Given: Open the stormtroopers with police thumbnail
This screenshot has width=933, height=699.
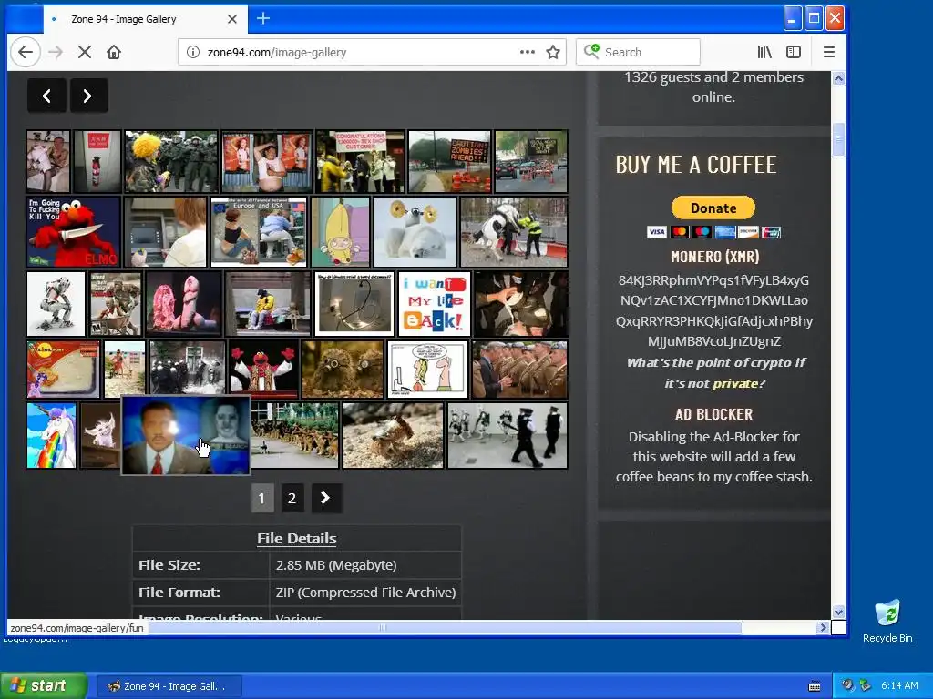Looking at the screenshot, I should tap(508, 436).
